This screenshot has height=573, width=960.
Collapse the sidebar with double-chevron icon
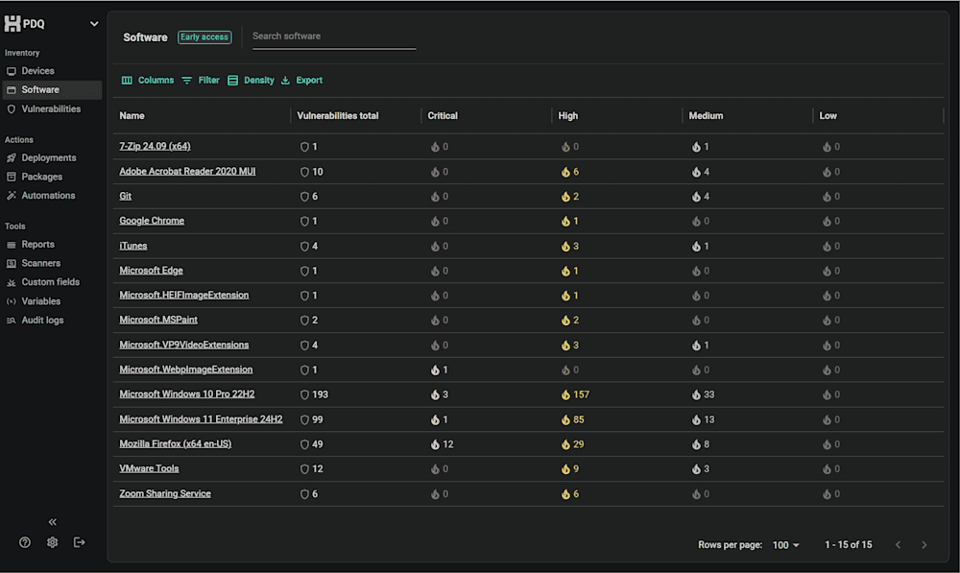coord(53,522)
